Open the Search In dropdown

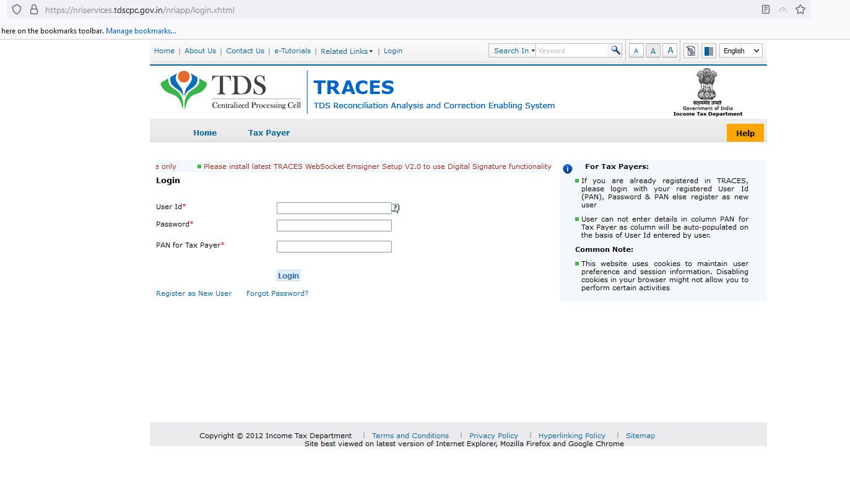[x=512, y=50]
